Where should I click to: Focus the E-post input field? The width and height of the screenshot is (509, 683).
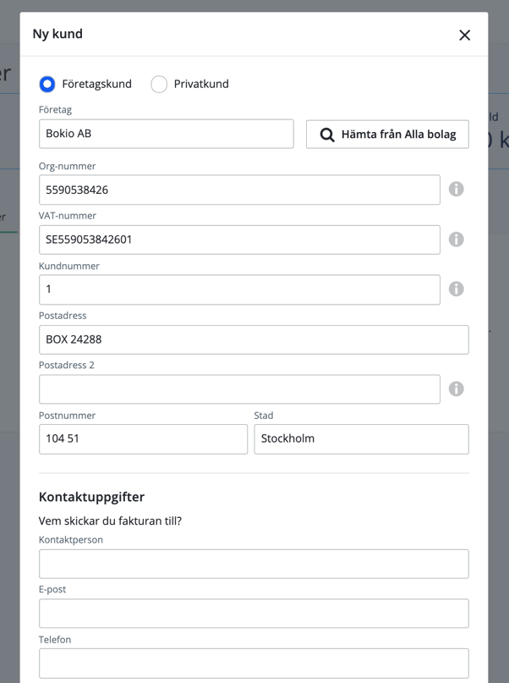(x=254, y=614)
